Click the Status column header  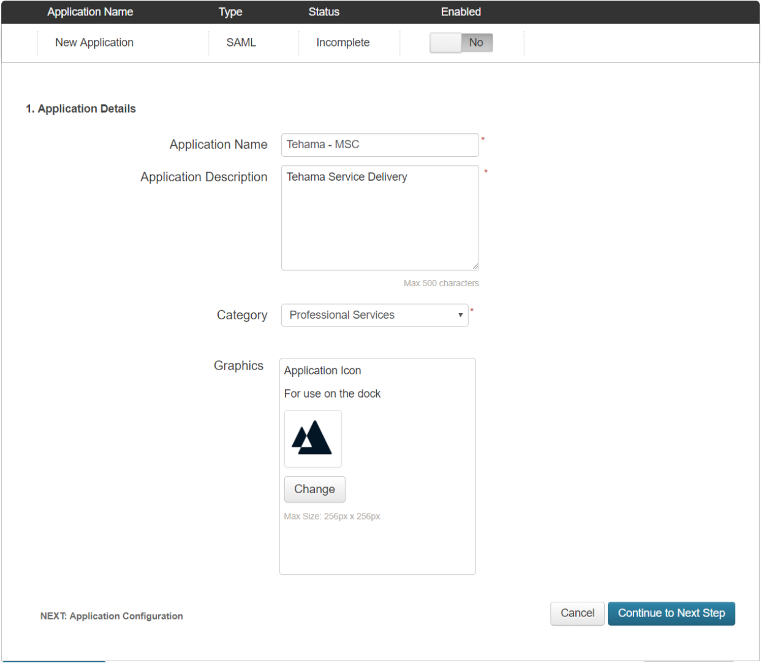pos(324,12)
